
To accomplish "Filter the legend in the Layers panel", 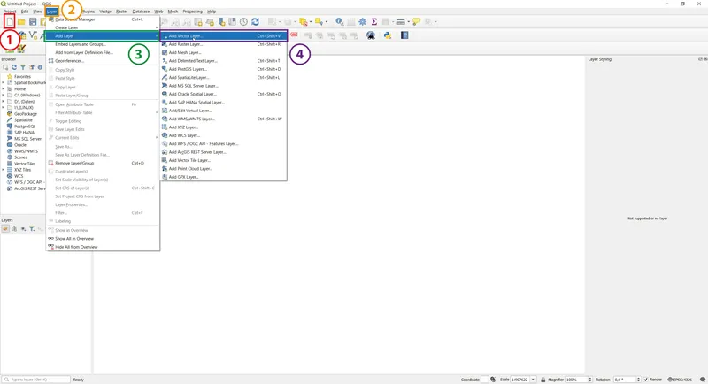I will [32, 229].
